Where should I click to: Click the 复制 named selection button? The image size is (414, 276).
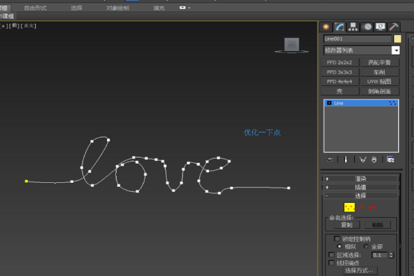click(346, 225)
